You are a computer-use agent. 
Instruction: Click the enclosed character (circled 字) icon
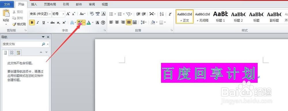click(103, 22)
